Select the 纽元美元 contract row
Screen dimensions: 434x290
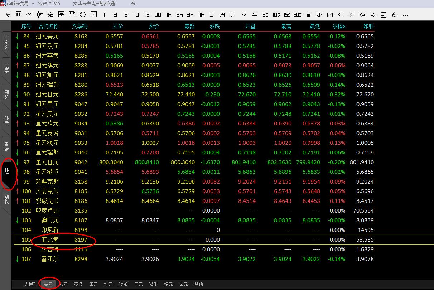[47, 36]
